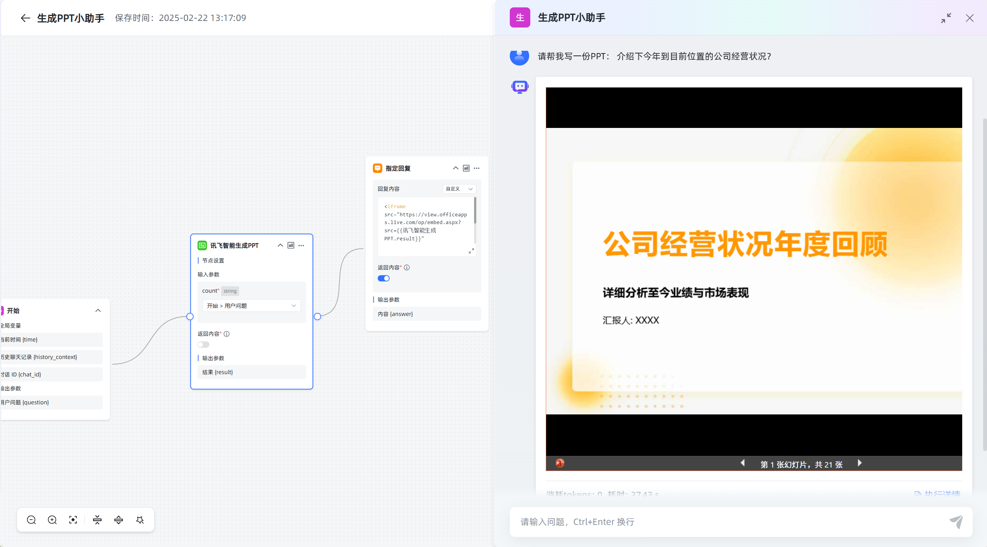The height and width of the screenshot is (547, 987).
Task: Zoom out the workflow canvas
Action: pyautogui.click(x=31, y=520)
